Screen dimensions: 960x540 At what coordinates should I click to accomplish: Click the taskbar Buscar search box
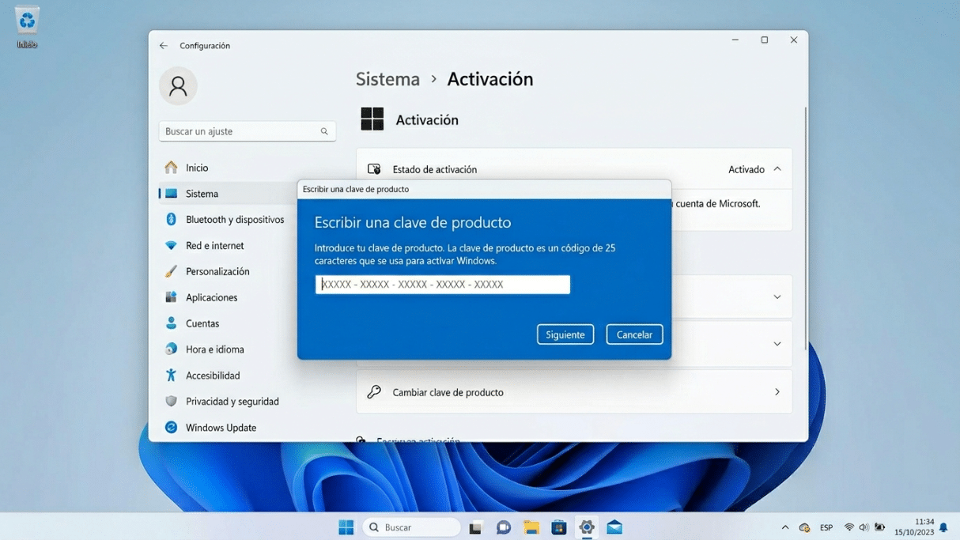click(x=412, y=527)
